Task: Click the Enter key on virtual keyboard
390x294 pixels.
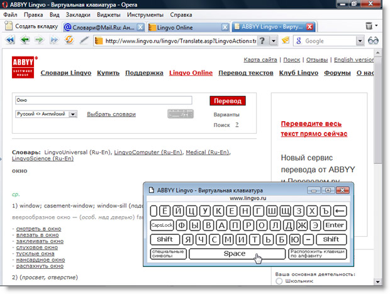Action: tap(335, 226)
